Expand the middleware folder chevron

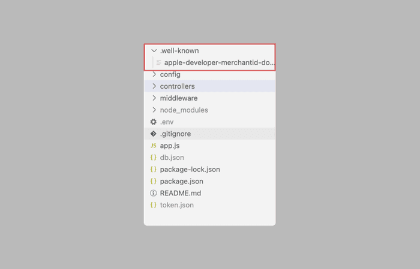point(154,98)
